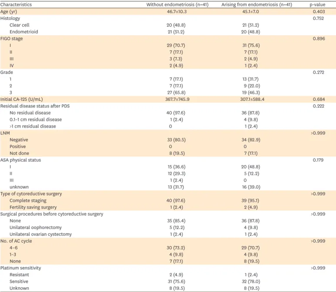336x292 pixels.
Task: Select the 'Histology' row label
Action: (x=10, y=18)
